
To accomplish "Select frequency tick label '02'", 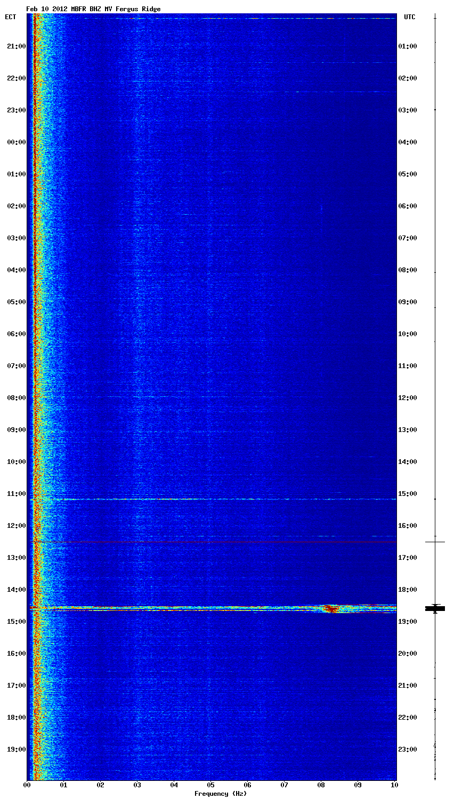I will [x=101, y=785].
